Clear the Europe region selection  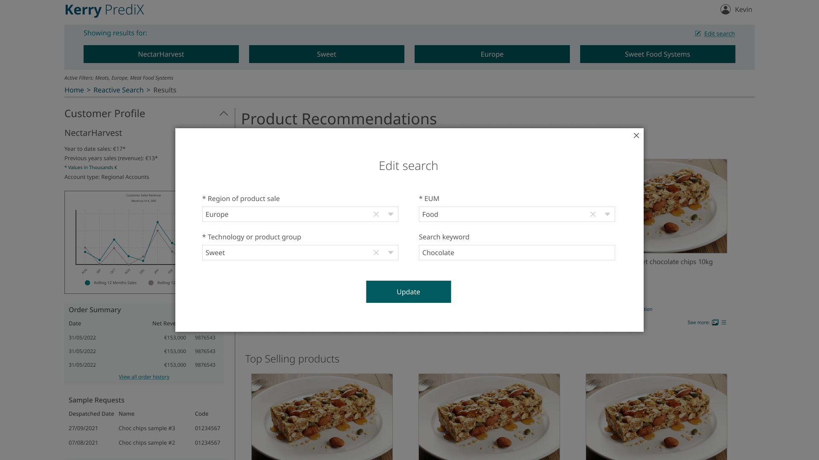376,214
